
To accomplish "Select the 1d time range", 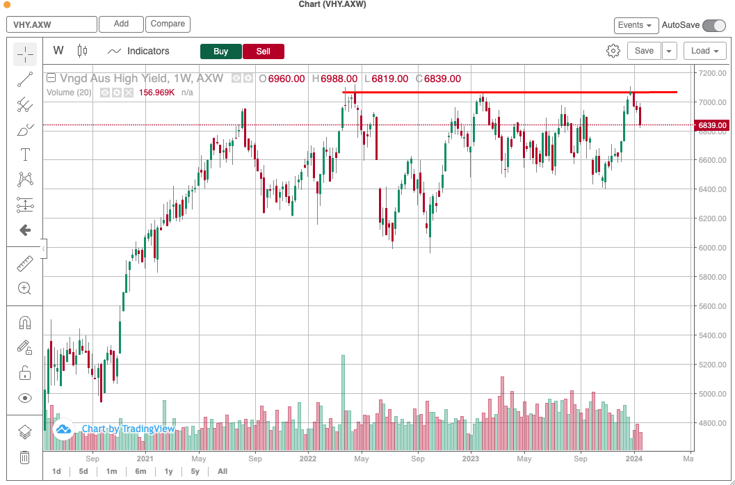I will click(56, 471).
